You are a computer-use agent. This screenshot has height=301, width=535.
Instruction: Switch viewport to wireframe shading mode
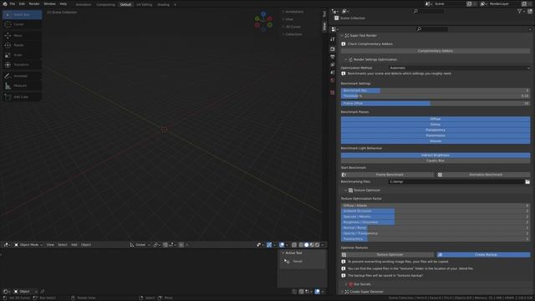(x=301, y=245)
